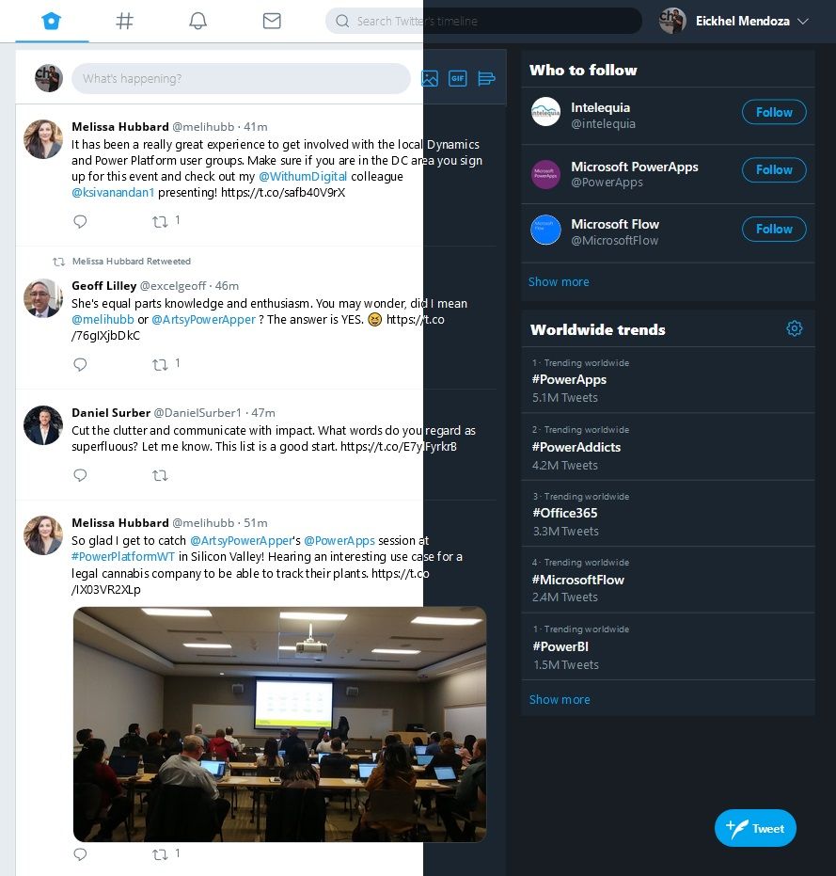Follow Microsoft PowerApps

774,169
